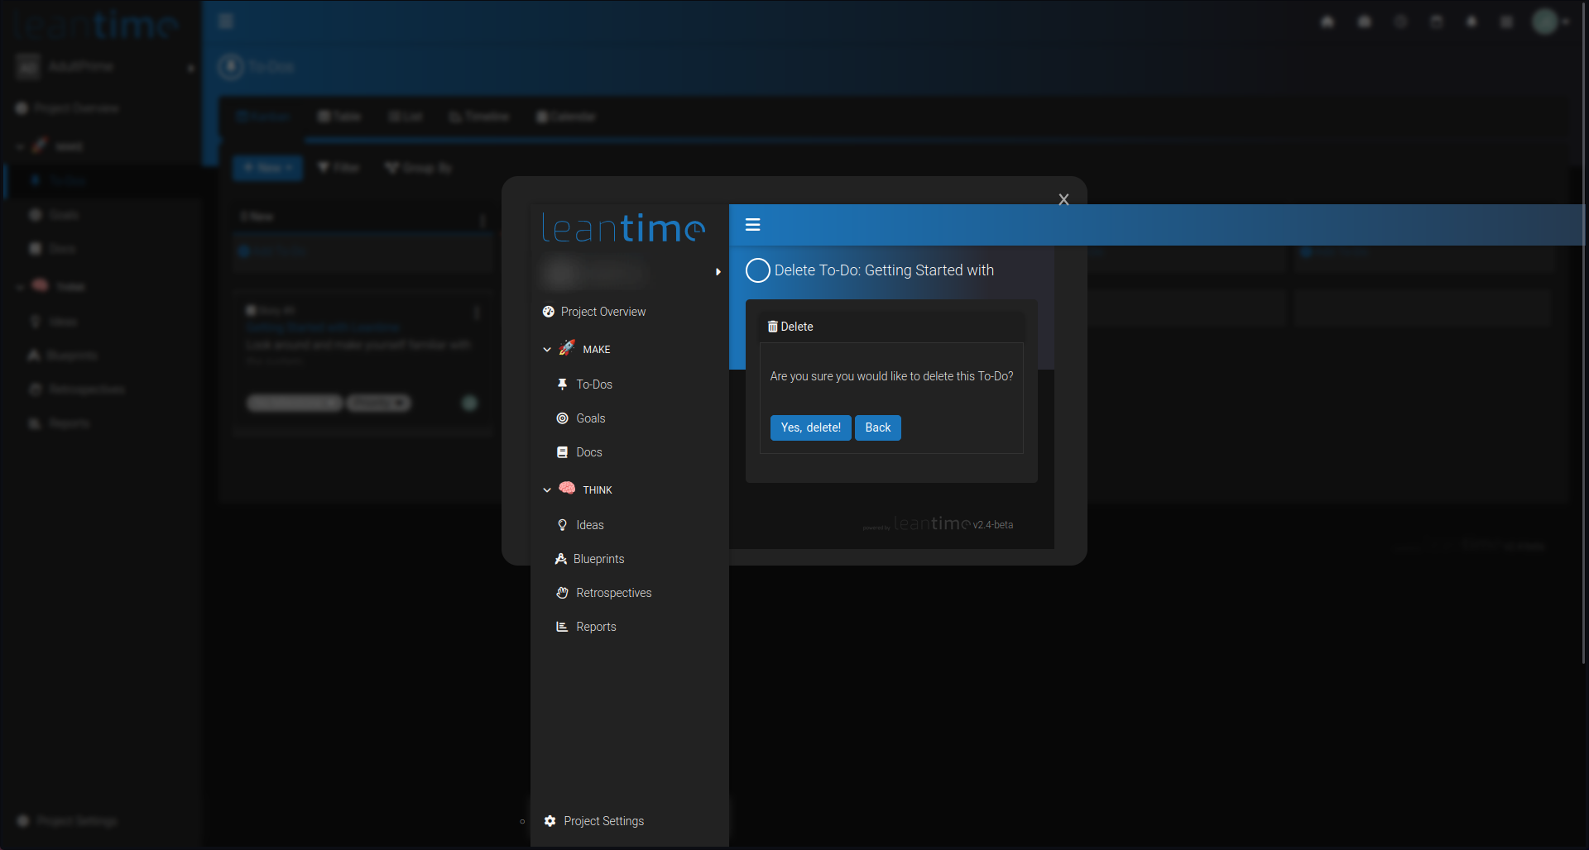Open Project Settings at the bottom

pyautogui.click(x=603, y=820)
